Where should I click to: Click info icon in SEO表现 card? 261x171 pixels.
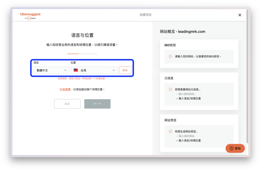coord(170,56)
